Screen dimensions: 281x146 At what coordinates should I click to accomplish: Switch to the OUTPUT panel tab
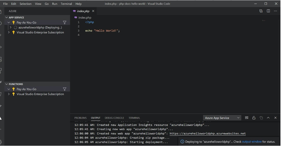click(95, 118)
